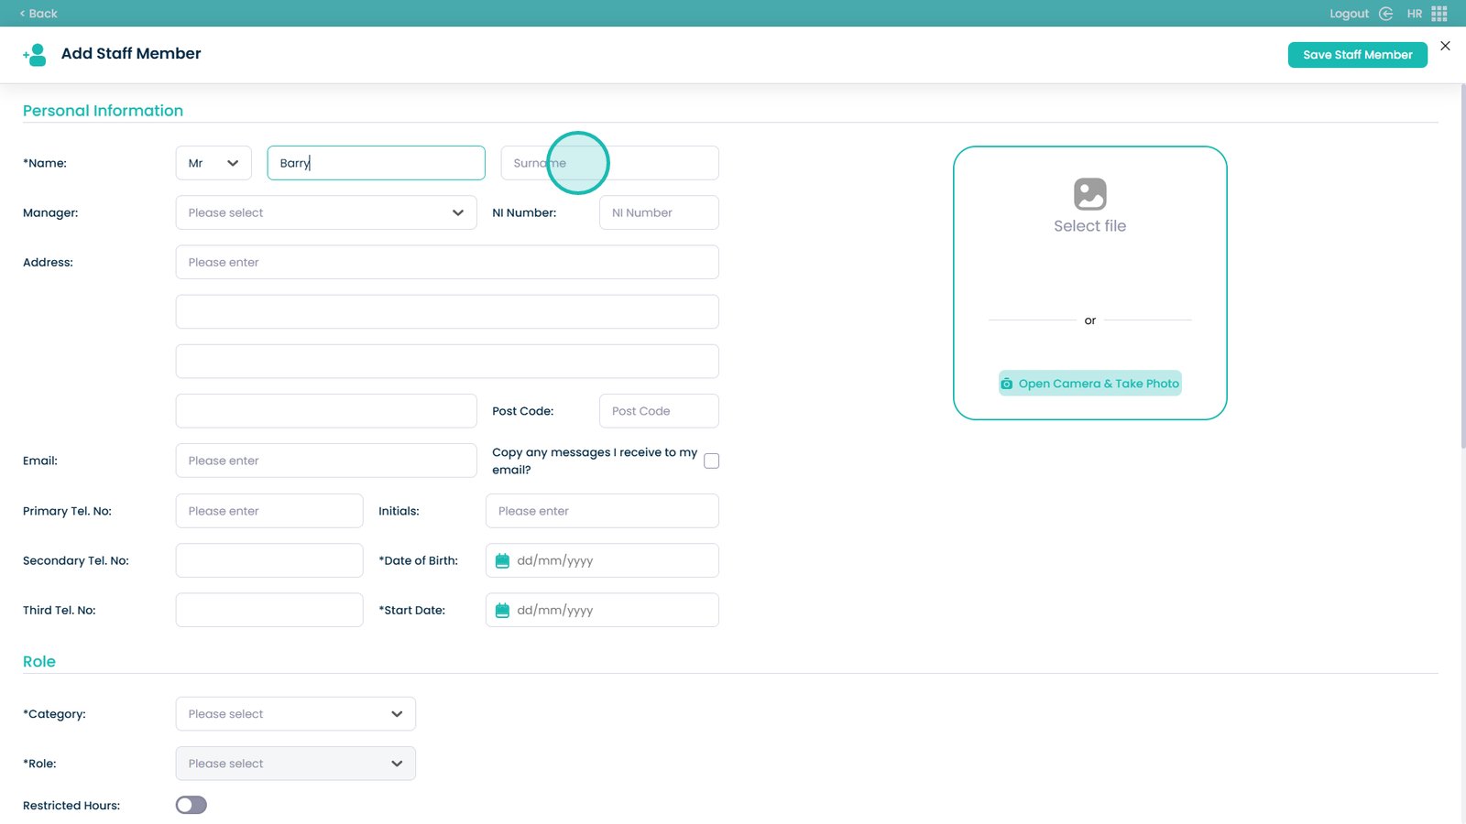Click the HR menu item

click(x=1415, y=14)
